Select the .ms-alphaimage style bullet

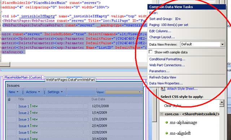[167, 122]
